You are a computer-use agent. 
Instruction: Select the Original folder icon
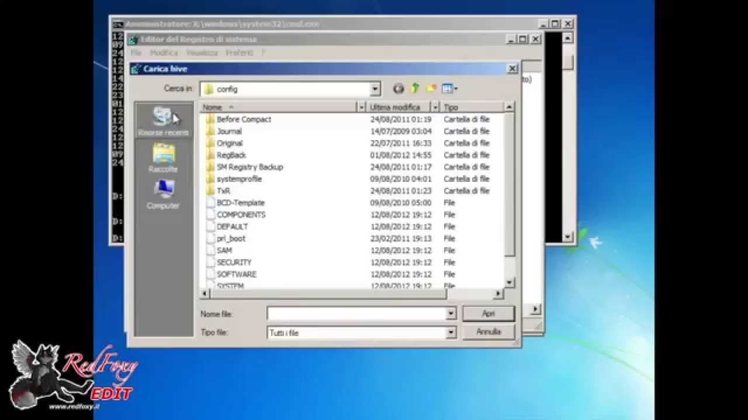click(x=210, y=143)
